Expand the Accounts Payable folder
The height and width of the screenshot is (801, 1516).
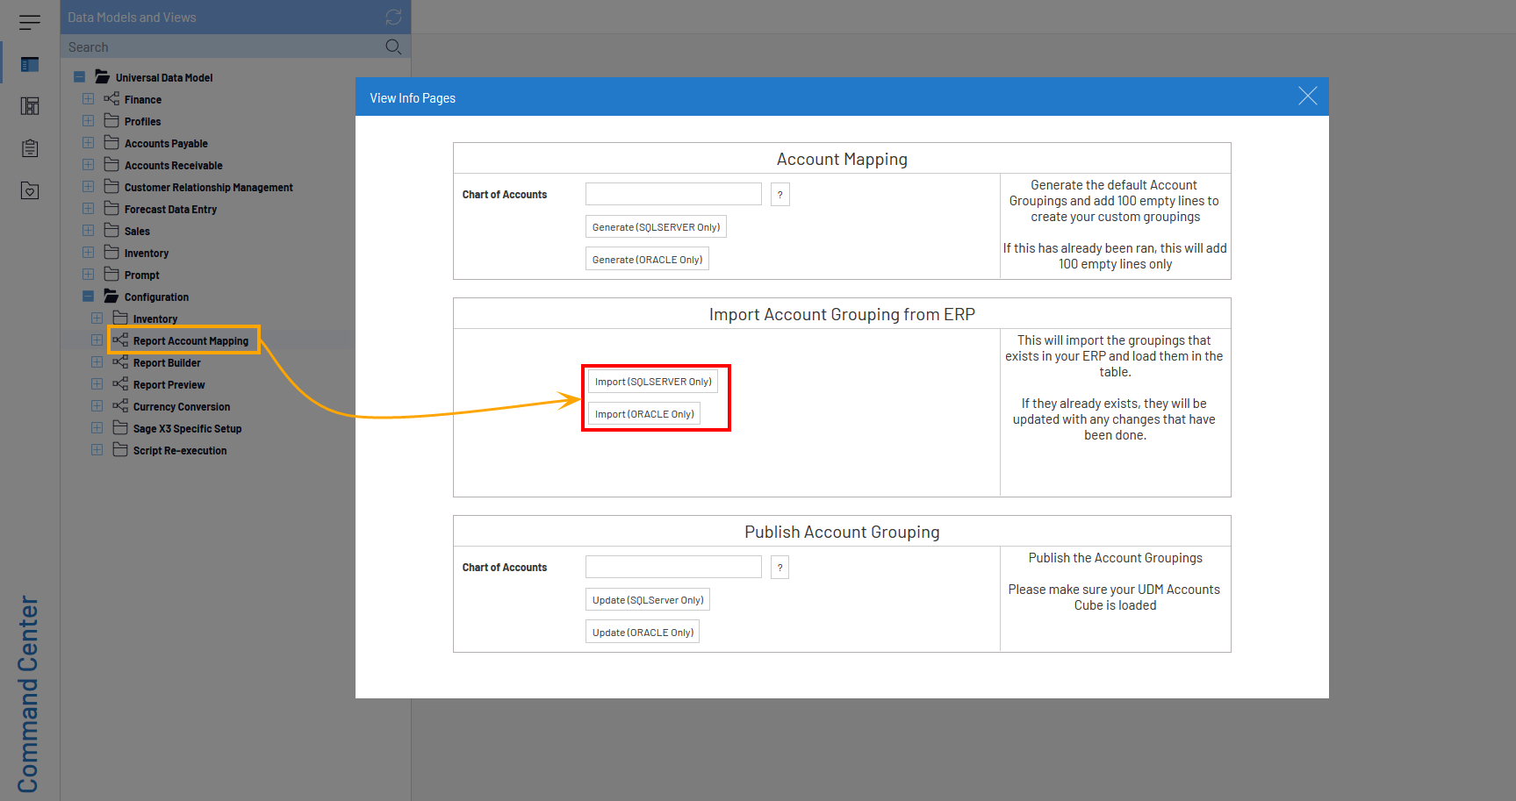tap(89, 143)
